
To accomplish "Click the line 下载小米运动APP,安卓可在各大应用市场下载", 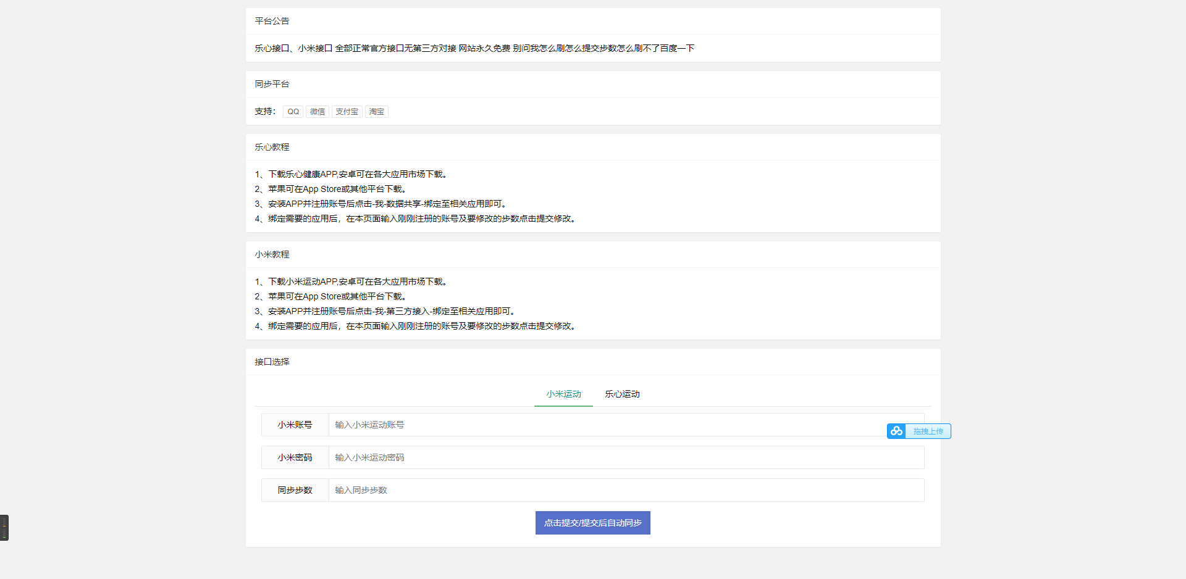I will (351, 281).
